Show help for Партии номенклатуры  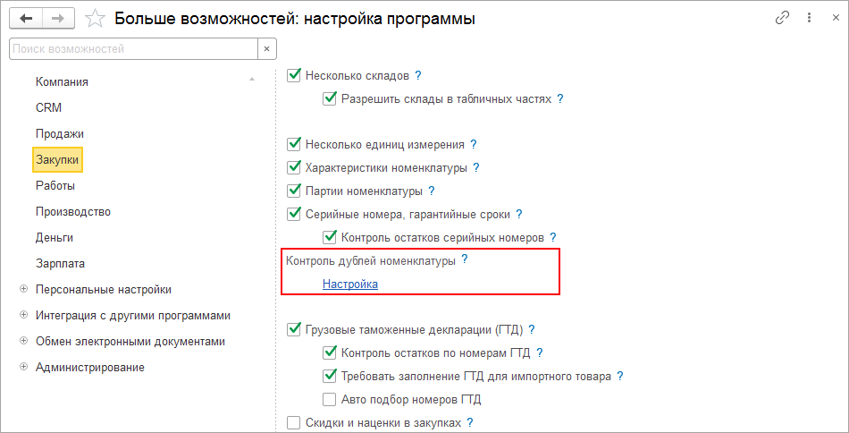pyautogui.click(x=432, y=191)
